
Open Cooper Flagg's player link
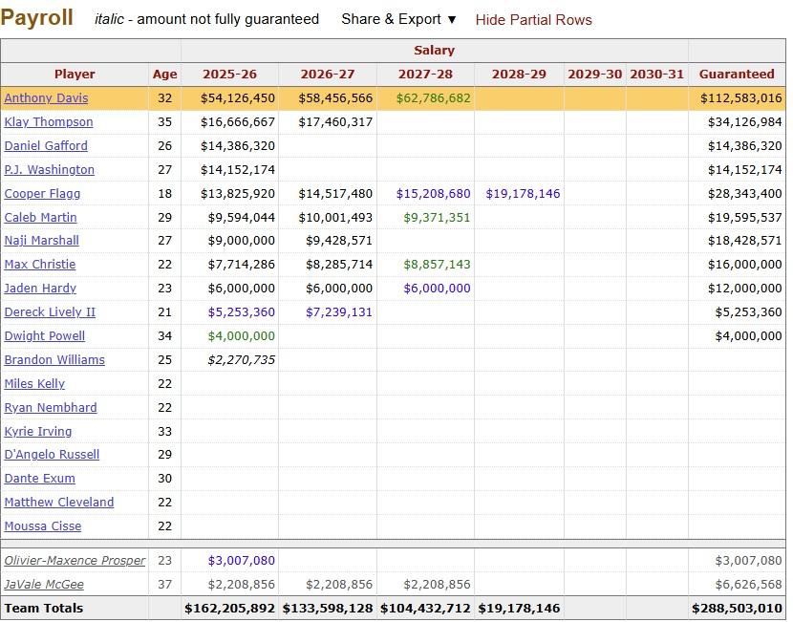point(42,194)
